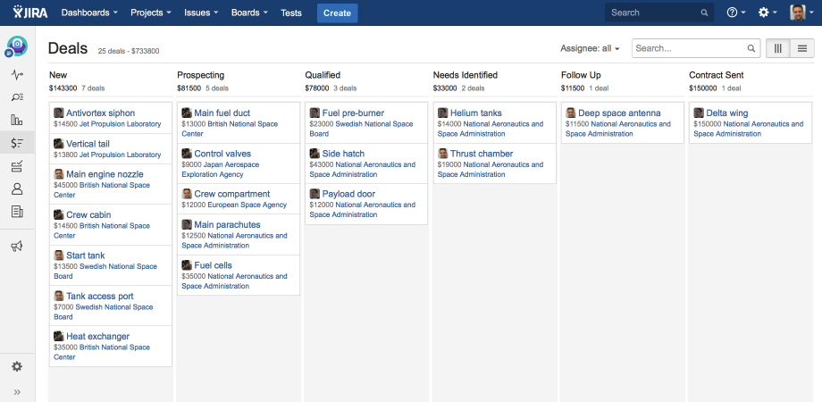Switch to list view

(x=801, y=48)
